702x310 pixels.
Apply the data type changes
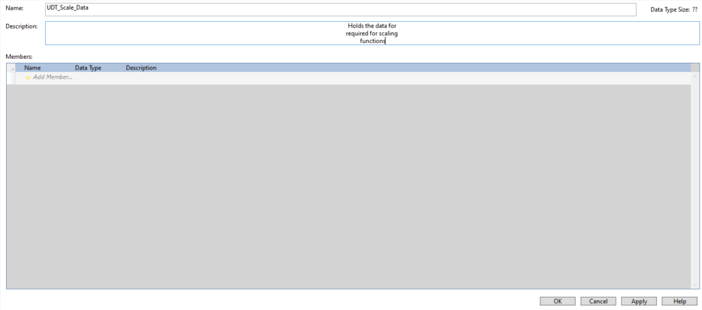(x=639, y=301)
